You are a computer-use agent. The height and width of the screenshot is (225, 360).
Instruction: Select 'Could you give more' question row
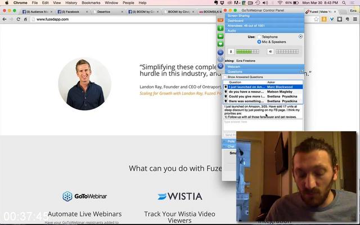pyautogui.click(x=263, y=96)
